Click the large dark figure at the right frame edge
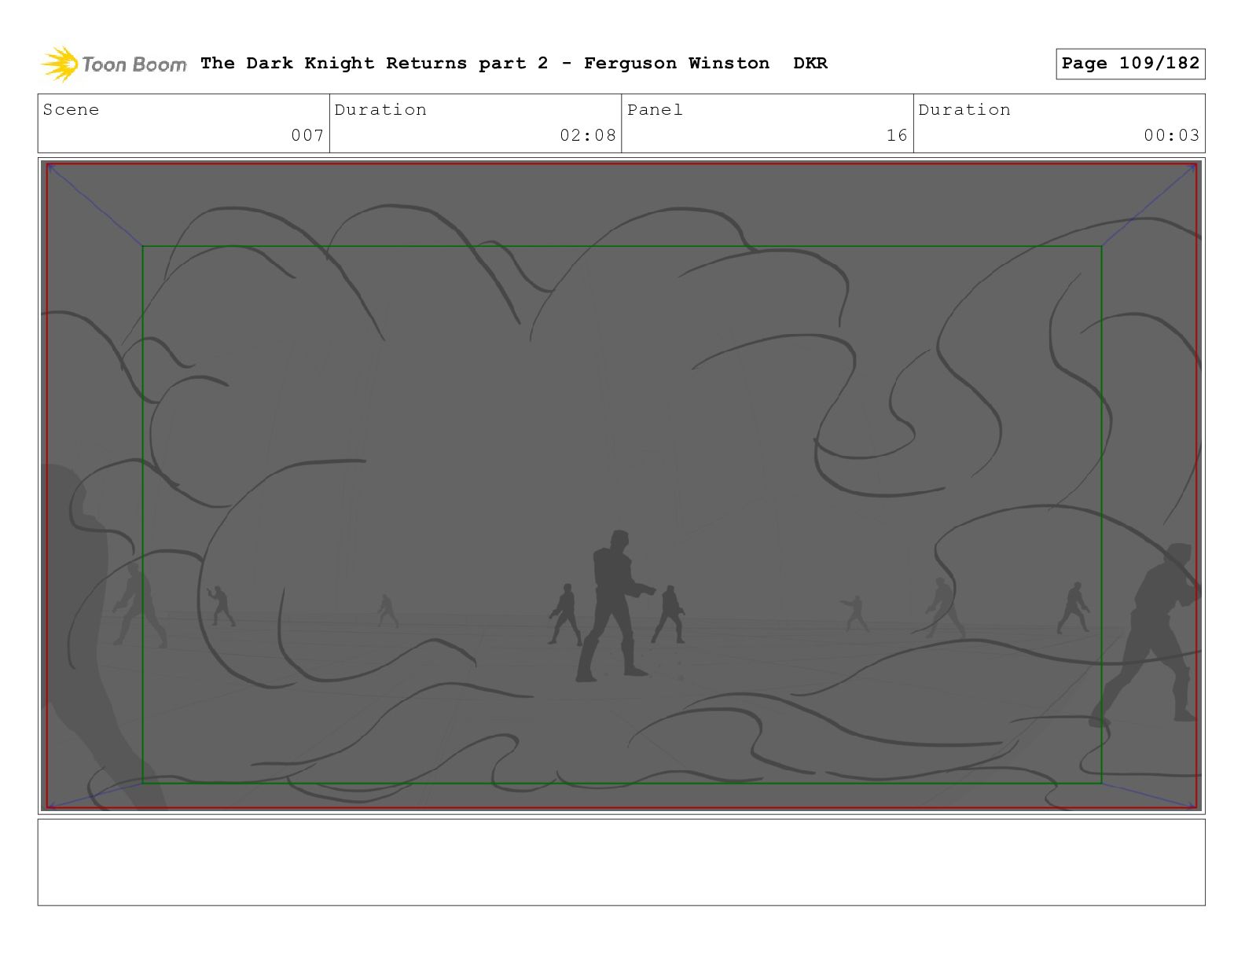The height and width of the screenshot is (962, 1245). pos(1149,633)
